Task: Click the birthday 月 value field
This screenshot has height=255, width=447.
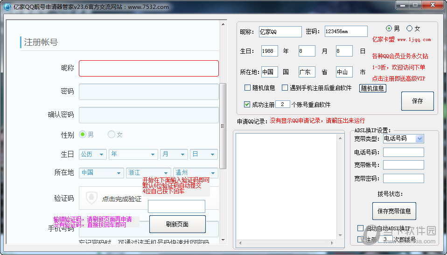Action: click(x=307, y=51)
